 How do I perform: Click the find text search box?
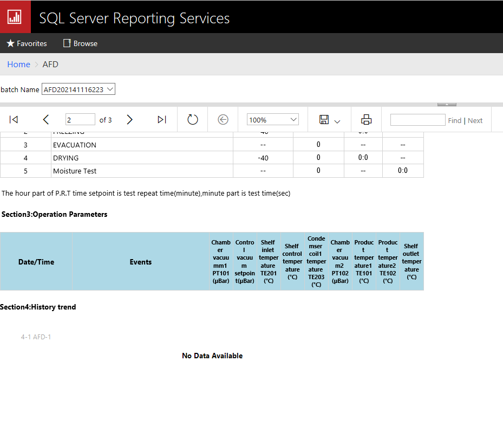tap(417, 120)
